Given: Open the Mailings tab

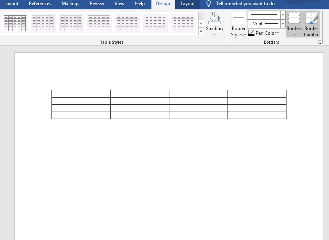Looking at the screenshot, I should tap(70, 4).
